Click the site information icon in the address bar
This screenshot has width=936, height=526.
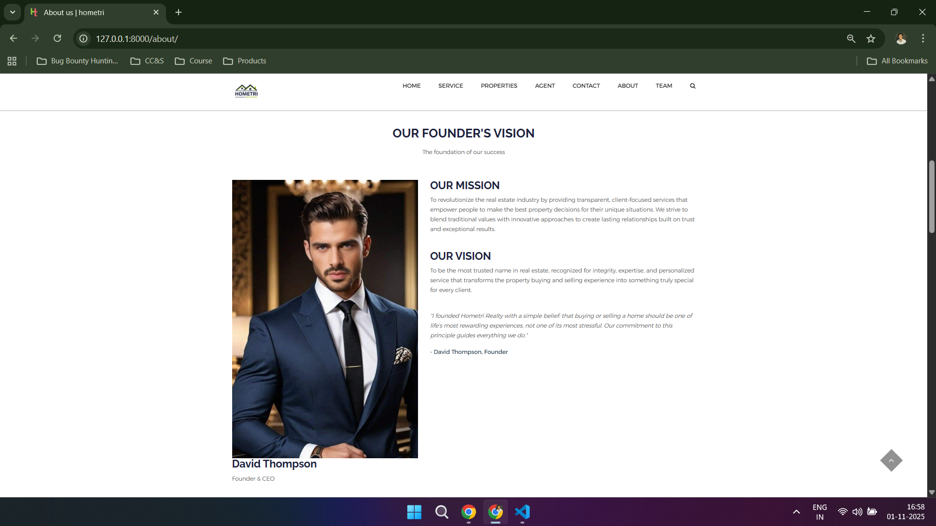84,39
